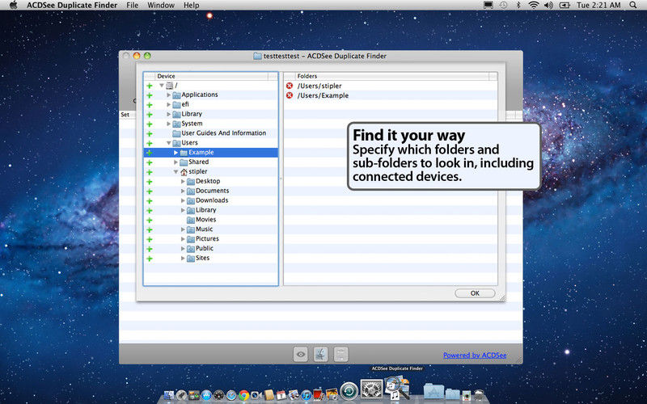Image resolution: width=647 pixels, height=404 pixels.
Task: Open Time Machine in the Dock
Action: [x=349, y=391]
